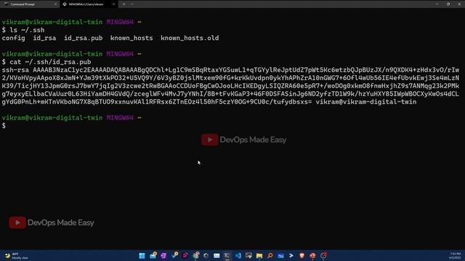
Task: Expand the terminal profile dropdown arrow
Action: pyautogui.click(x=132, y=4)
